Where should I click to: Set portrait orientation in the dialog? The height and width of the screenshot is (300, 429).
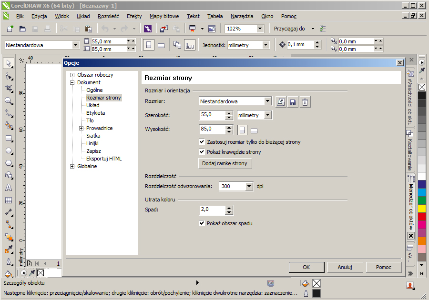(242, 130)
